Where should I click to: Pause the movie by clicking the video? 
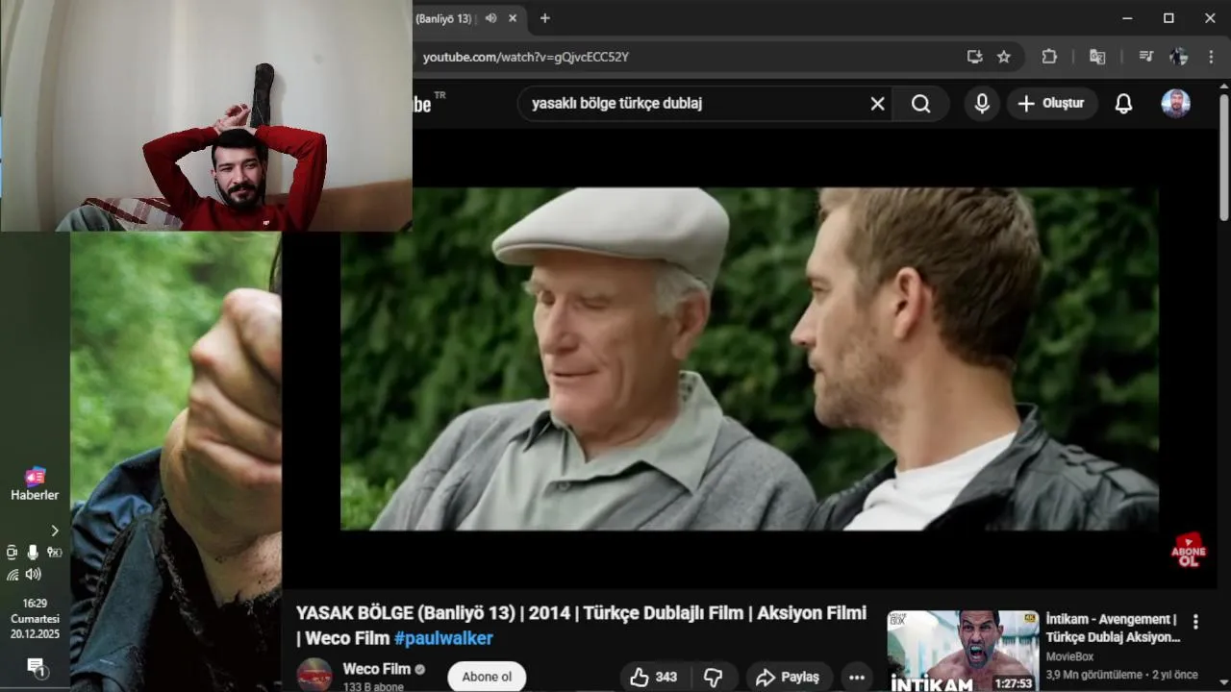749,358
